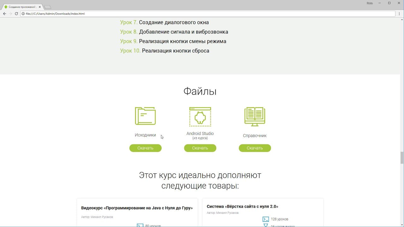Screen dimensions: 404x227
Task: Open the Программирование на Java с Нуля до Гуру card
Action: click(137, 212)
